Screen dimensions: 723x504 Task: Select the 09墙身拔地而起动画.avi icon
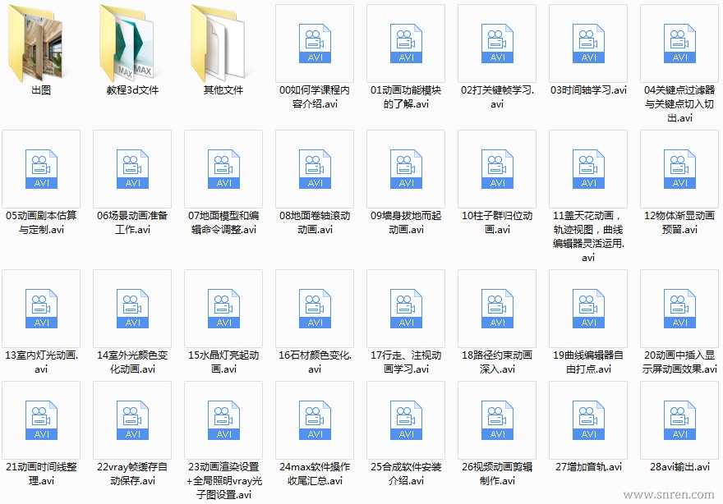(406, 168)
